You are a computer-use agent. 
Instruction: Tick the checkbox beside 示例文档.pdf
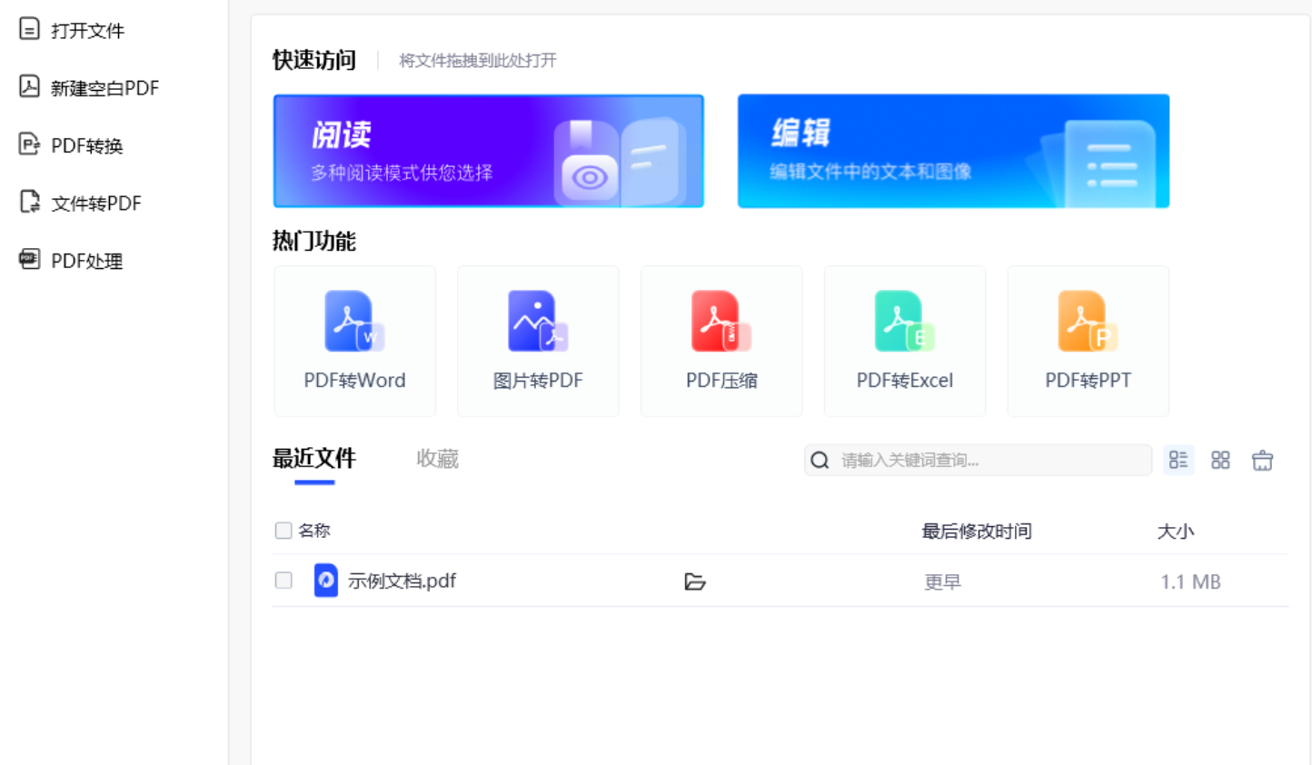(283, 580)
